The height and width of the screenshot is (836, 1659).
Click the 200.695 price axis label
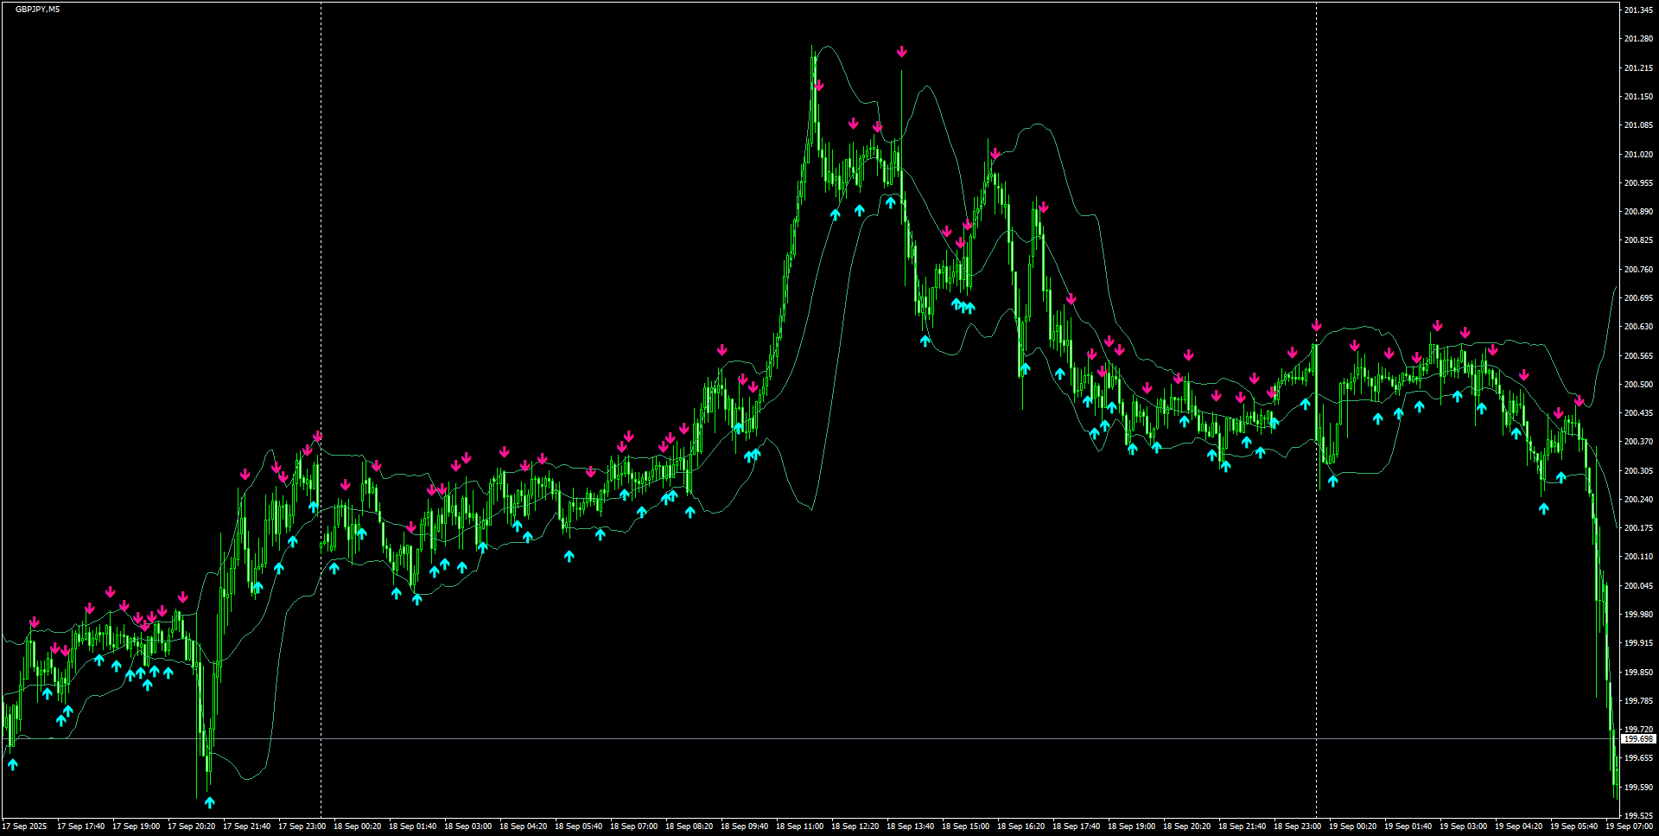(x=1638, y=298)
